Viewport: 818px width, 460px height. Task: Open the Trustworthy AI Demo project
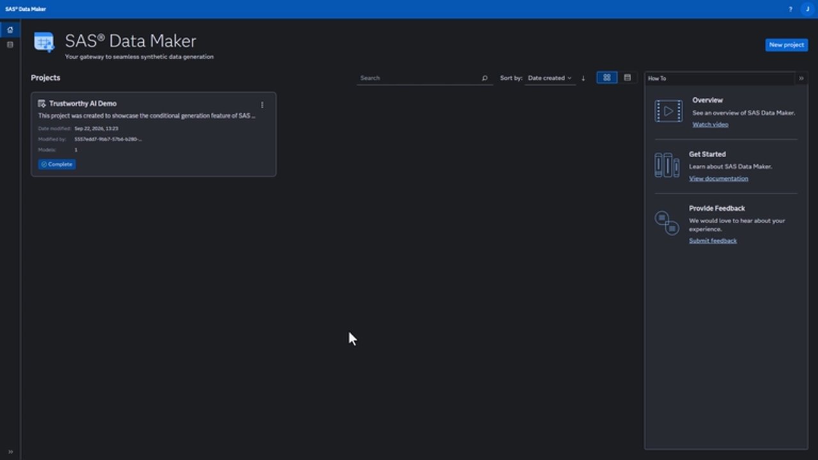(x=83, y=103)
